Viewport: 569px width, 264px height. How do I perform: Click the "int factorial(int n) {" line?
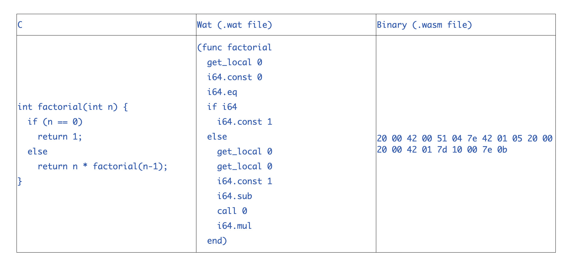point(73,107)
